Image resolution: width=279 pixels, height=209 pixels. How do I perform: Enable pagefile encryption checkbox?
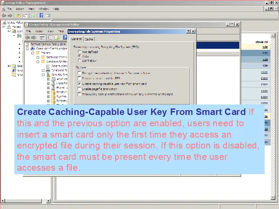79,89
